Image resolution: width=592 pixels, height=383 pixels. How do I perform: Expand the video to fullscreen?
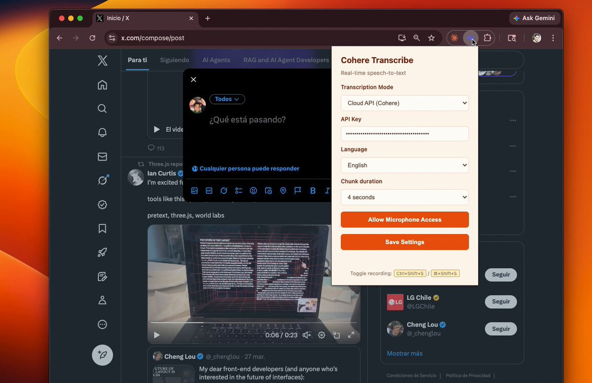[x=351, y=335]
